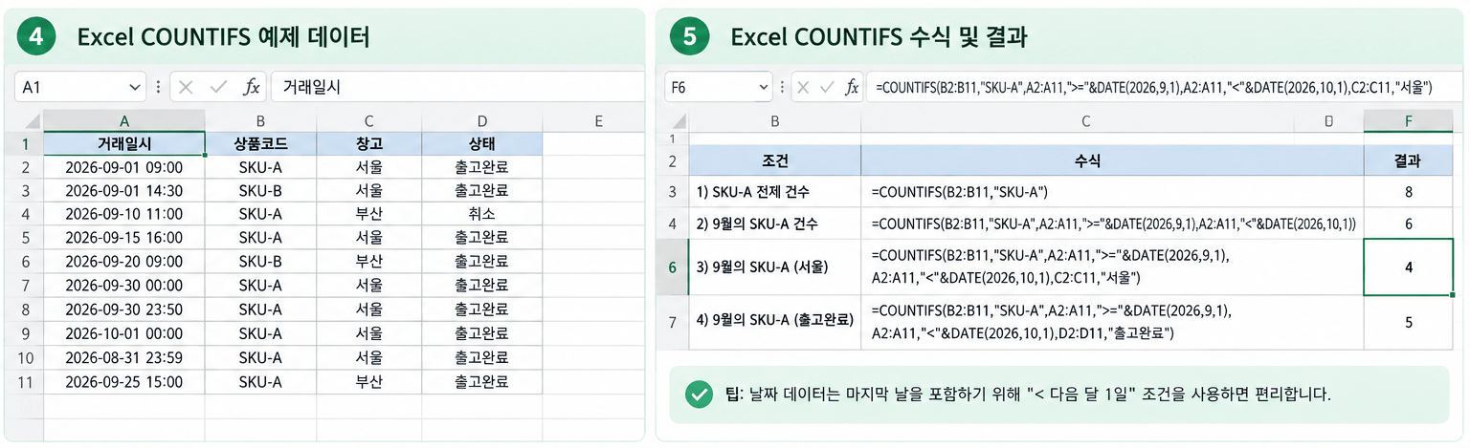Click result cell showing 8
Screen dimensions: 1470x448
tap(1408, 192)
